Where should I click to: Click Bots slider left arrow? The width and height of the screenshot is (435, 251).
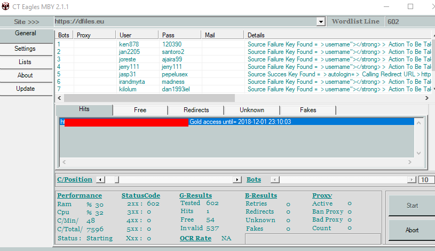pos(275,179)
